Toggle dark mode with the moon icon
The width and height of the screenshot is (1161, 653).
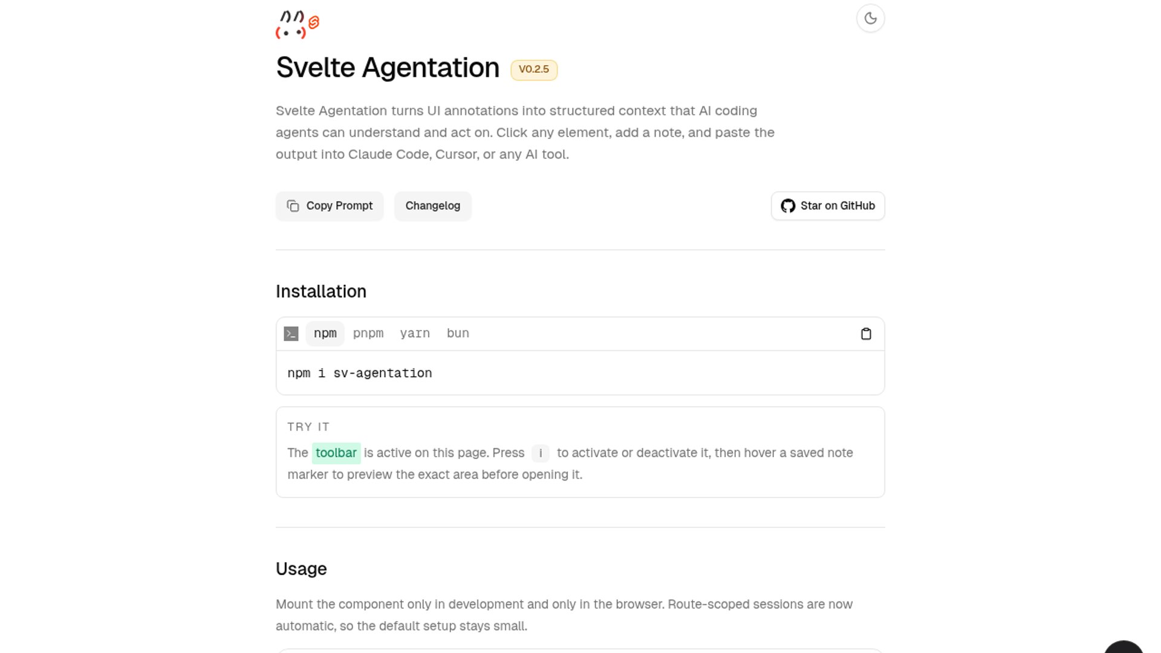[870, 19]
